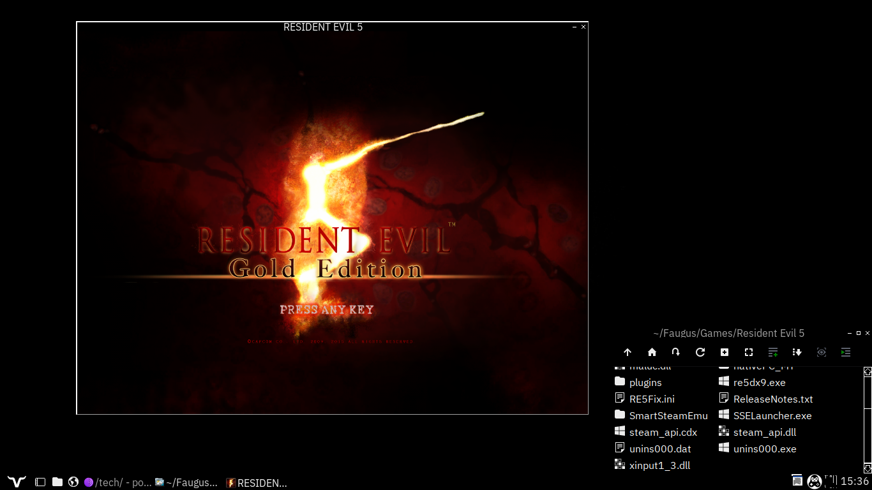Select the re5dx9.exe file
Viewport: 872px width, 490px height.
[759, 382]
